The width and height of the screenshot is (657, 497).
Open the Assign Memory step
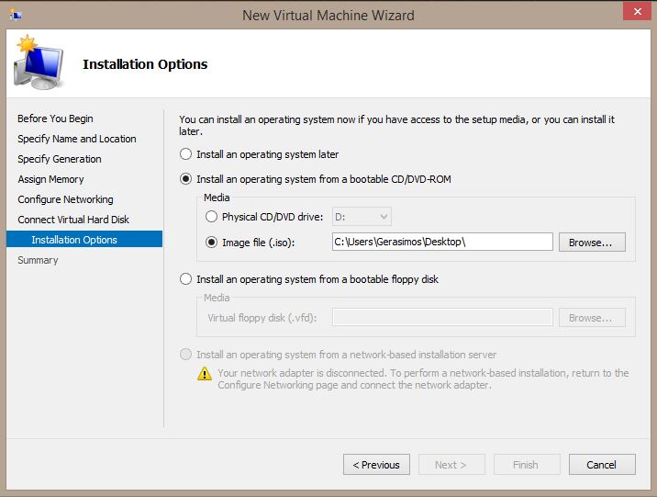pyautogui.click(x=50, y=179)
